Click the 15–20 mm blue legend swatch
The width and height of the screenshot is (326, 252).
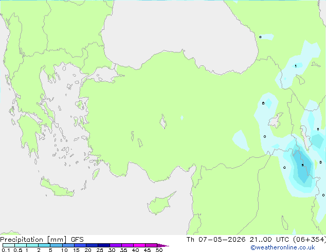(x=80, y=245)
